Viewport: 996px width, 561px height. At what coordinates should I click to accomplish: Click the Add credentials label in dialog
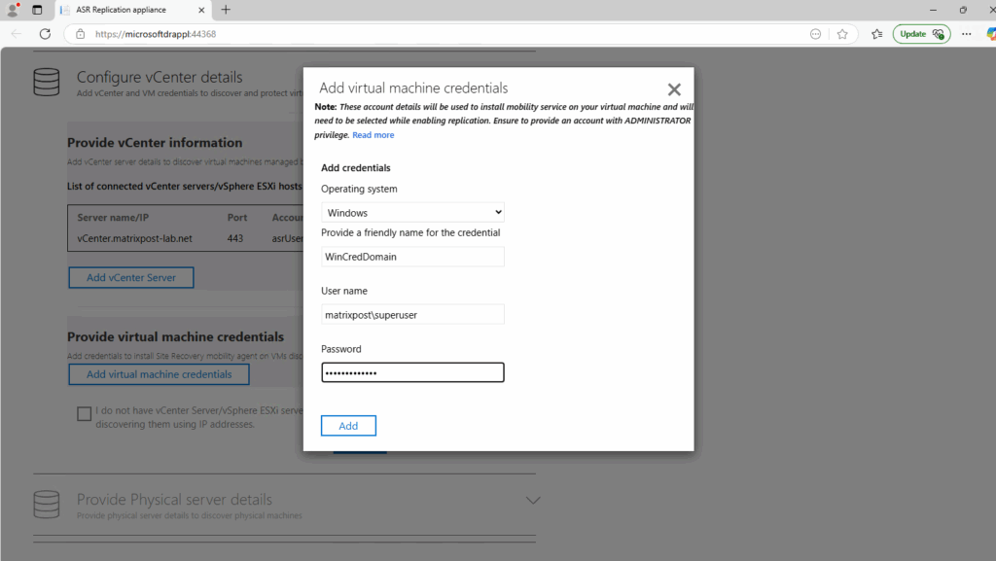[x=356, y=168]
